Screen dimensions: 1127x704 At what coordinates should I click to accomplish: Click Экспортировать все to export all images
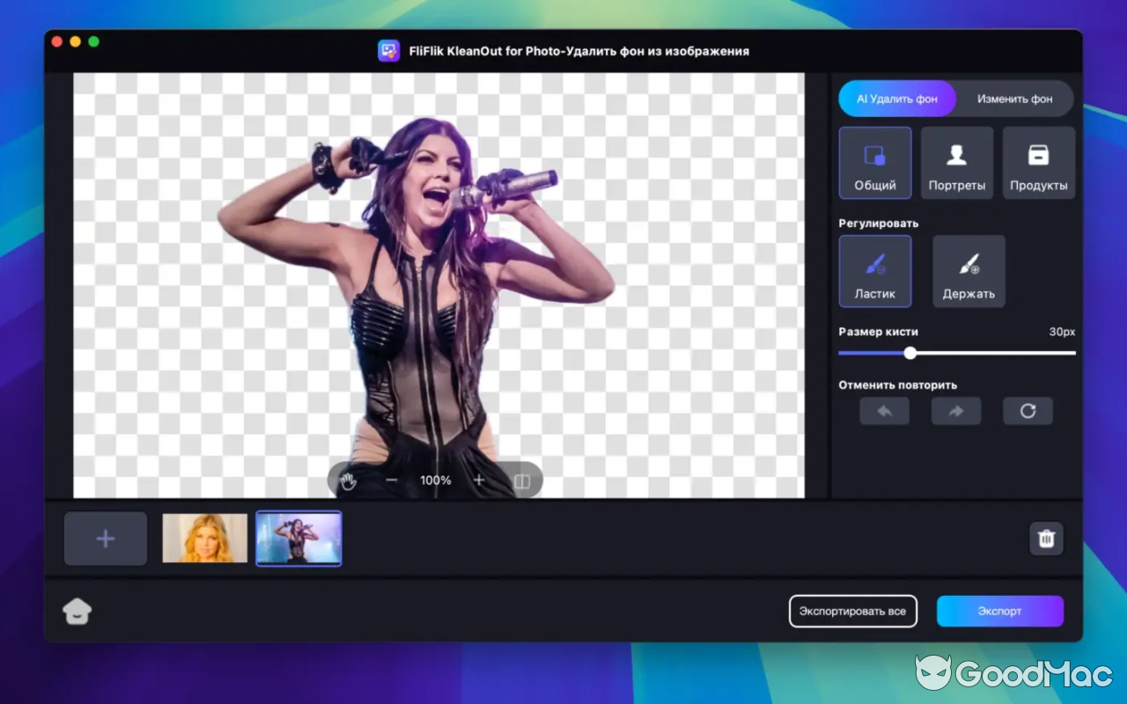click(852, 611)
